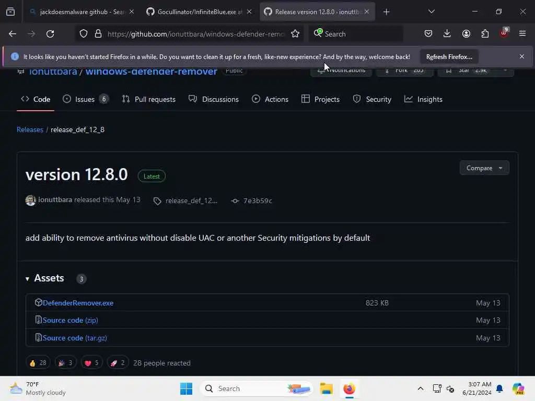Open the network status tray icon

[437, 388]
